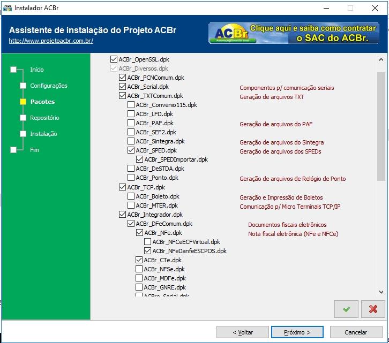Go to the Início wizard step
The image size is (389, 343).
[37, 70]
